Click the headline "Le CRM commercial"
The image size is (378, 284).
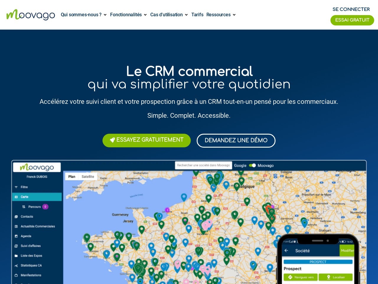189,71
